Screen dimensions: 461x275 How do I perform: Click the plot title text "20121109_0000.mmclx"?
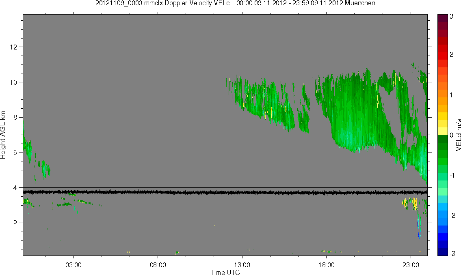pyautogui.click(x=129, y=3)
